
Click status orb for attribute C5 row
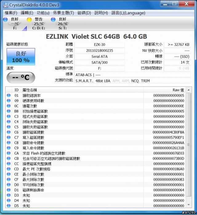(x=9, y=127)
